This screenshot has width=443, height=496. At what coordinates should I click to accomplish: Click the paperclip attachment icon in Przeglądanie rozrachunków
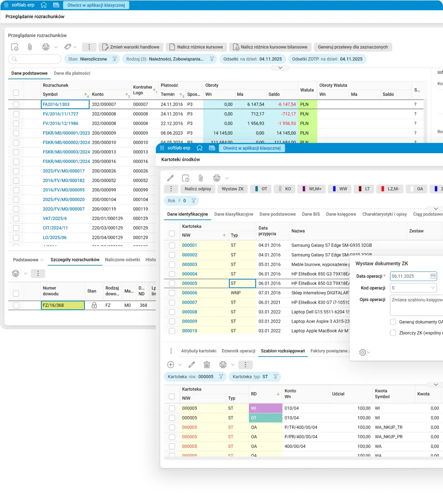(30, 47)
